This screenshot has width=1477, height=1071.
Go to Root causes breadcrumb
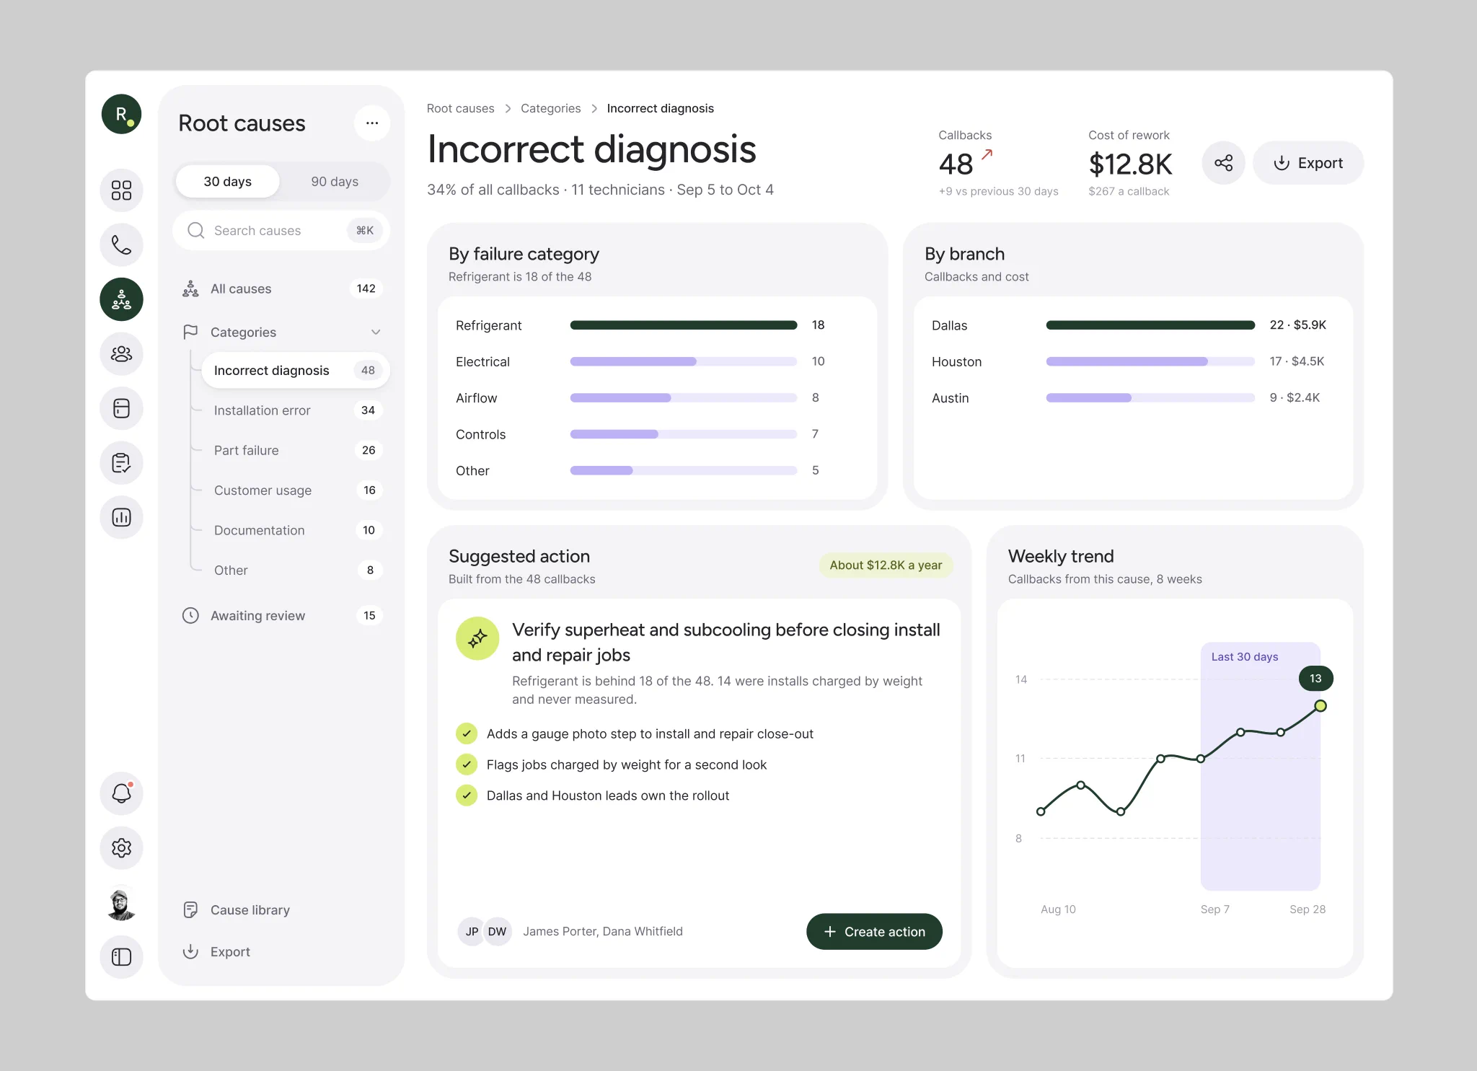coord(460,108)
